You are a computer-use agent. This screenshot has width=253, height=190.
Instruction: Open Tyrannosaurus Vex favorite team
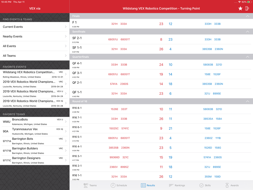click(x=35, y=131)
